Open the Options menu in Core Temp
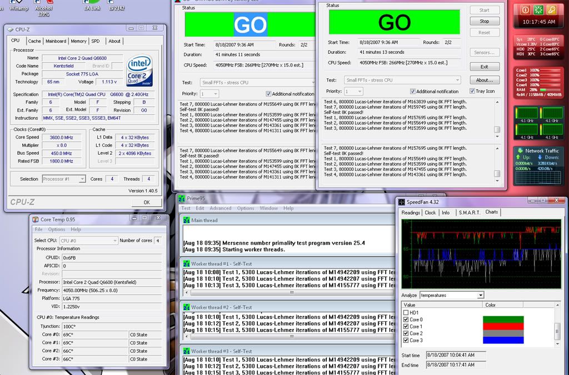This screenshot has height=375, width=569. click(x=57, y=229)
